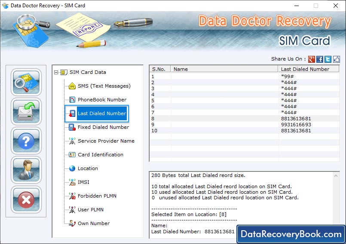
Task: Click the Own Number icon
Action: [72, 223]
